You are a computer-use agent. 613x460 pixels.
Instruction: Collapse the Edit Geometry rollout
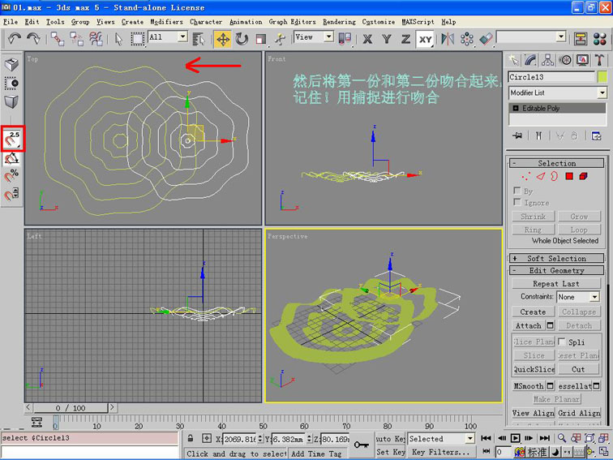556,270
